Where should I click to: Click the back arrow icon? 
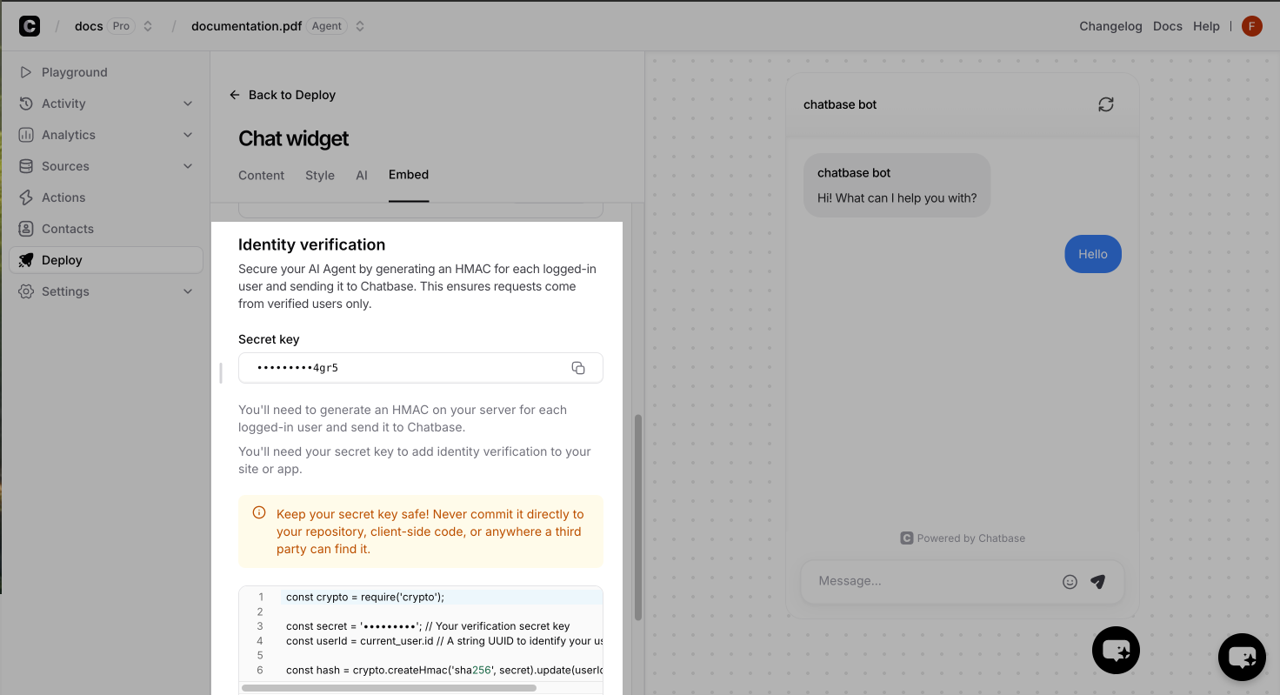pos(235,95)
